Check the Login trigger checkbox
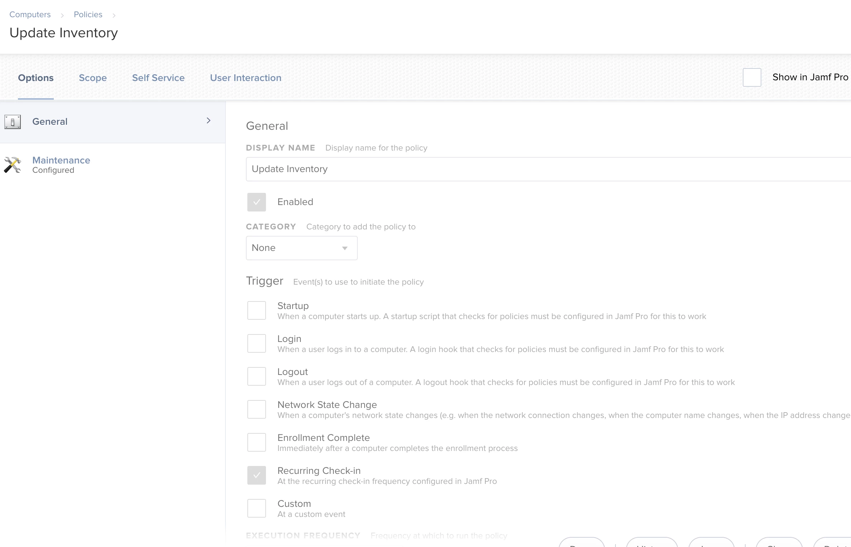The height and width of the screenshot is (547, 851). pyautogui.click(x=256, y=343)
